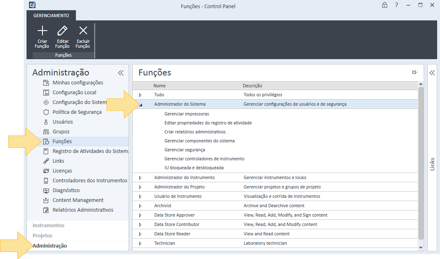
Task: Expand Usuário de Instrumento role
Action: coord(140,197)
